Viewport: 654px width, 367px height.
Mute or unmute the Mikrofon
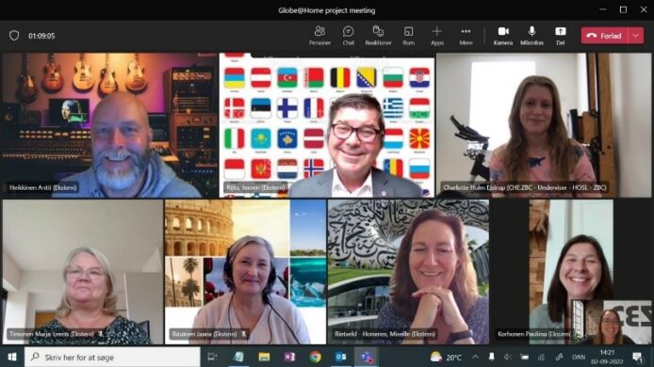click(x=531, y=36)
